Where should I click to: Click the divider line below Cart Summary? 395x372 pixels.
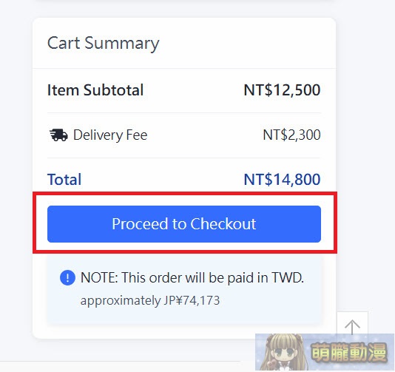pyautogui.click(x=184, y=68)
